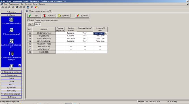Expand the 4.Справочник системы section
189x104 pixels.
[x=11, y=72]
